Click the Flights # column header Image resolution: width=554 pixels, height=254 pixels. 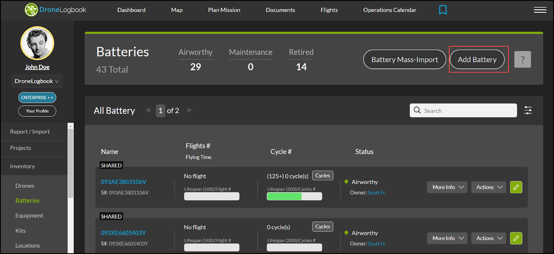pos(198,146)
